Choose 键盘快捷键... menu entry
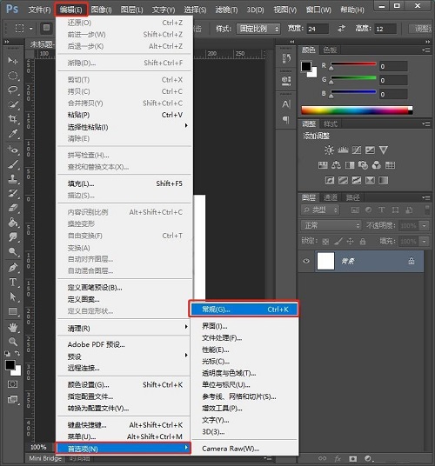Screen dimensions: 435x466 point(124,425)
